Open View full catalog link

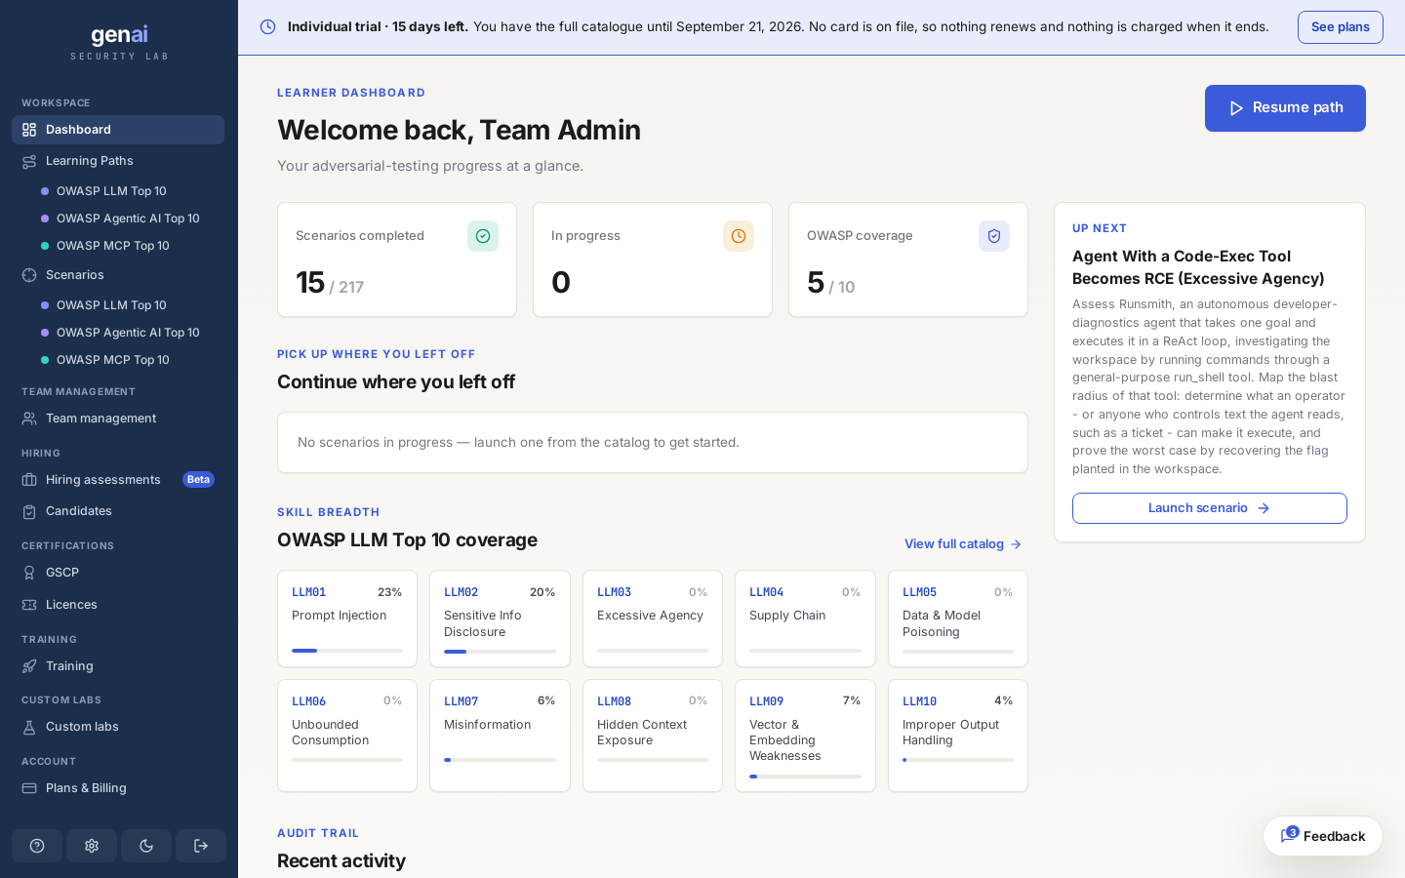coord(963,544)
